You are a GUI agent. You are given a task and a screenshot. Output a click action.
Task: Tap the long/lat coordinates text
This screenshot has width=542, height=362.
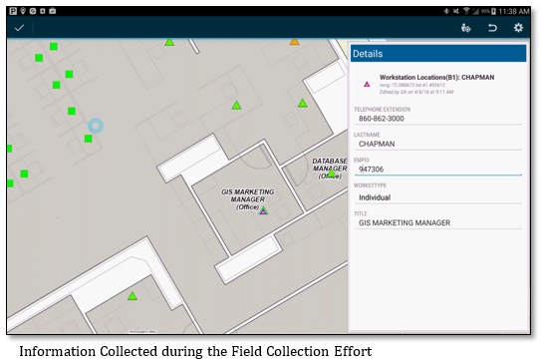tap(412, 85)
